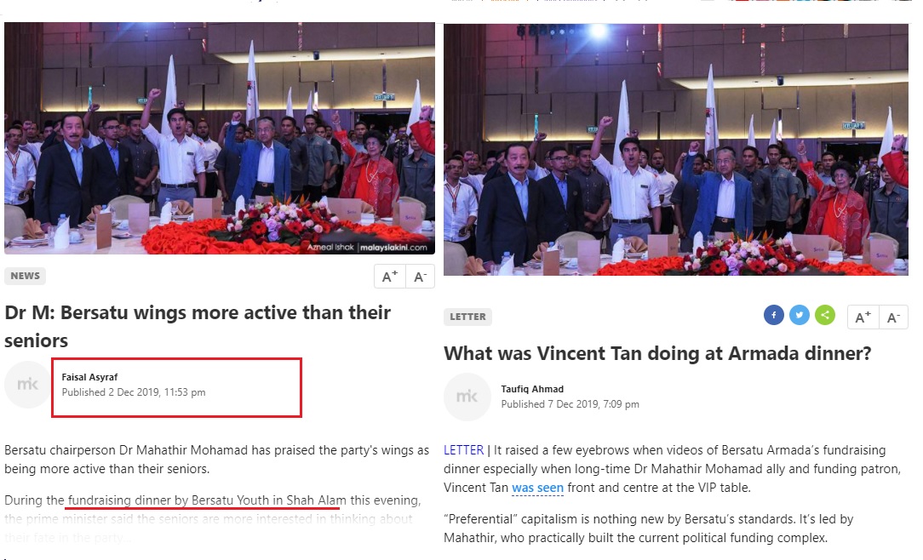Screen dimensions: 923x560
Task: Open author Taufiq Ahmad's page
Action: click(532, 389)
